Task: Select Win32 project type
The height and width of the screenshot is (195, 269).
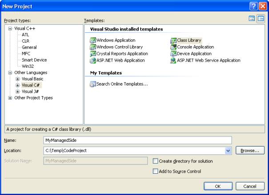Action: coord(28,66)
